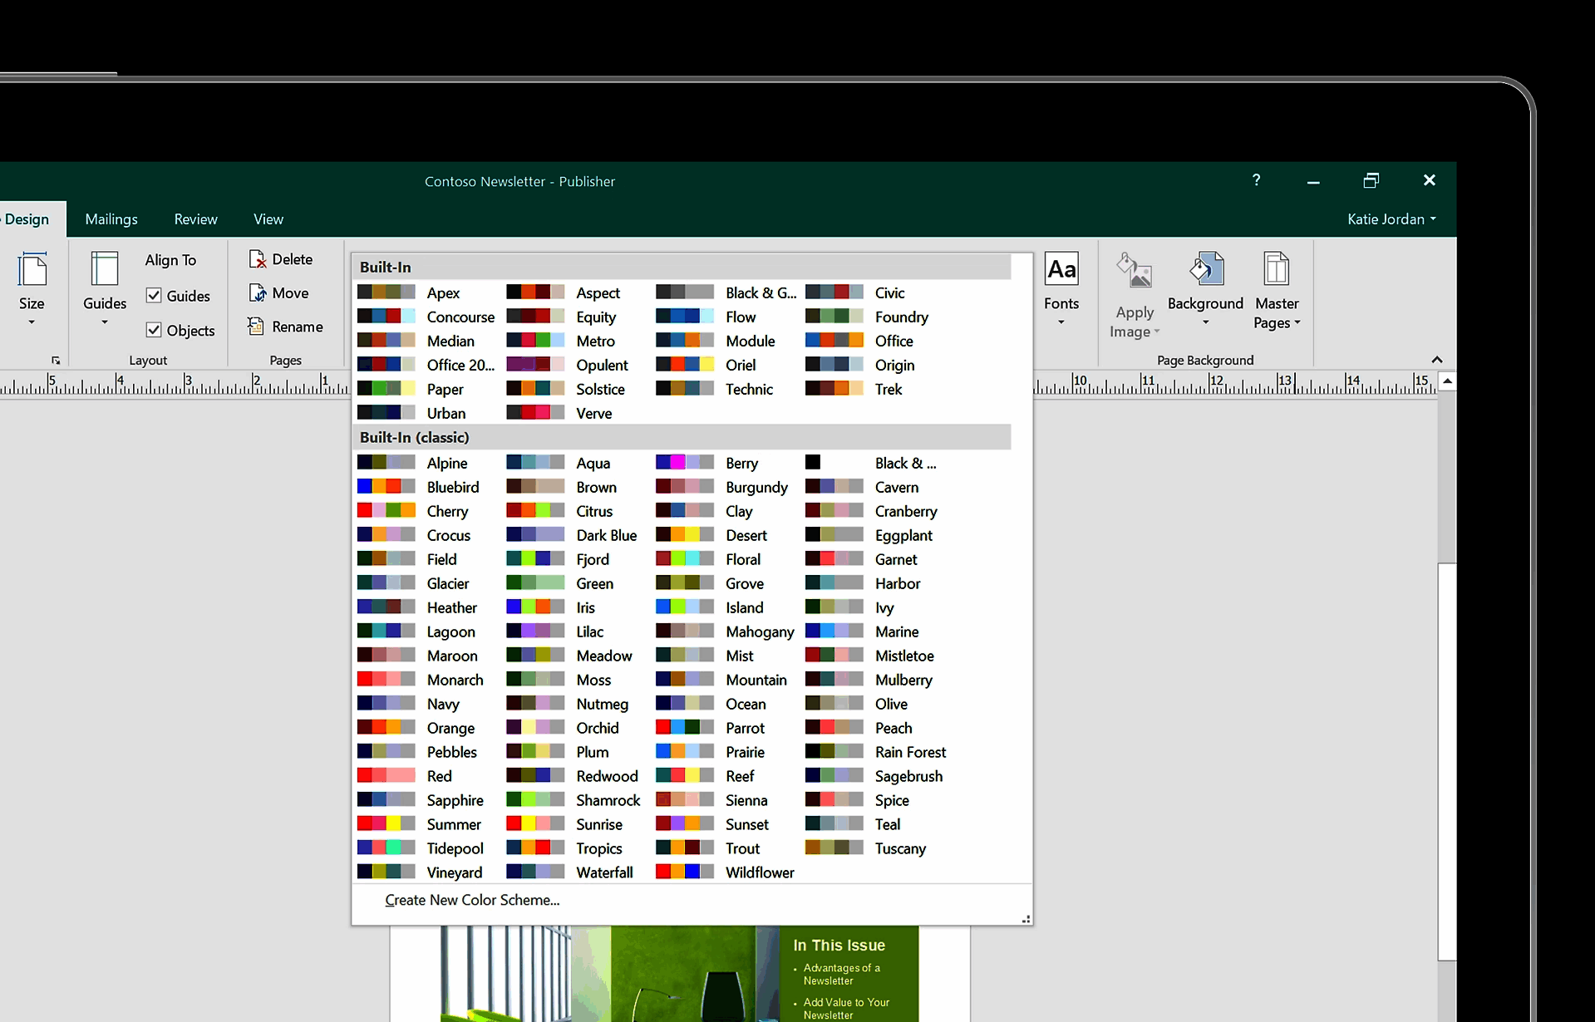Click the Help question mark icon
This screenshot has height=1022, width=1595.
pyautogui.click(x=1256, y=180)
